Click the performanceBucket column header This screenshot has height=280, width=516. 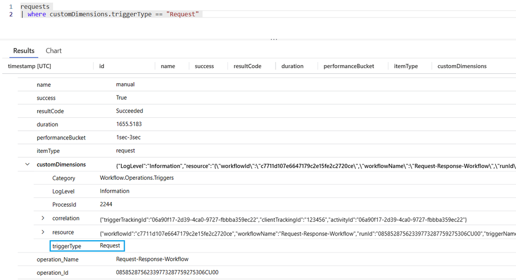point(349,66)
